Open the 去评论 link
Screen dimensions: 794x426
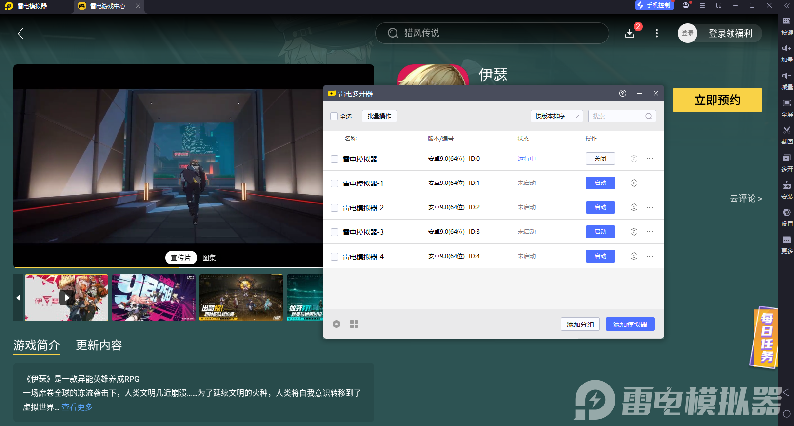click(x=746, y=198)
